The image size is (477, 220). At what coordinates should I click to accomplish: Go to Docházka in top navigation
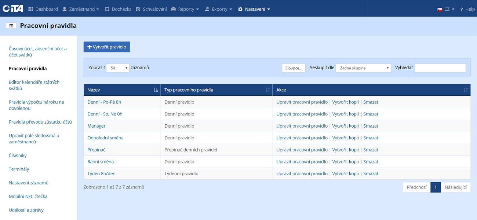pyautogui.click(x=118, y=9)
